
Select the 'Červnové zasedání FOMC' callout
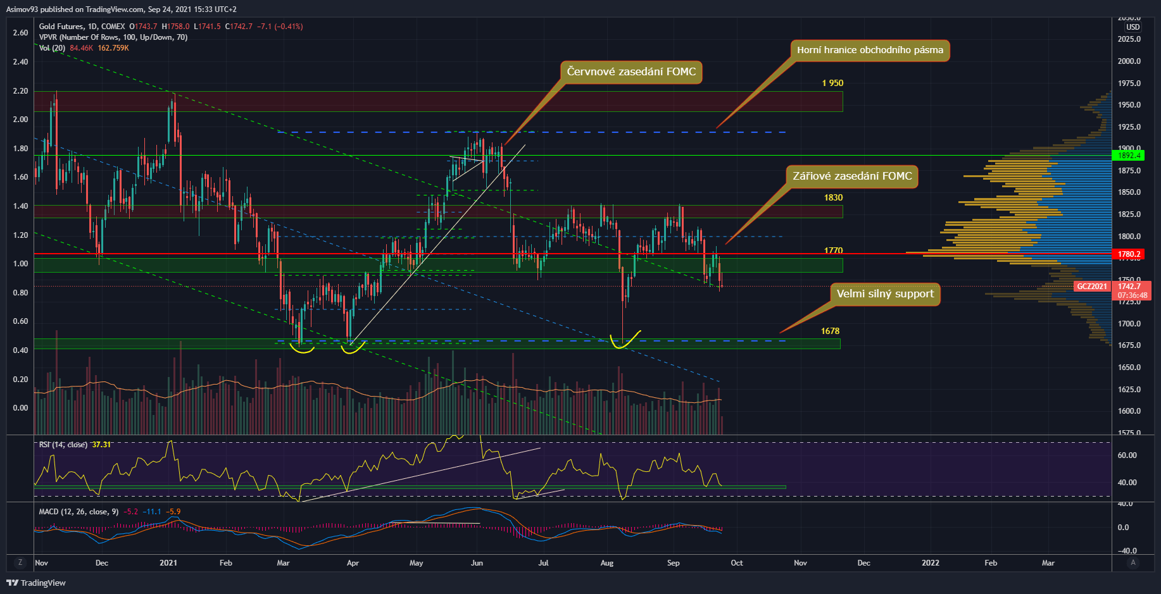click(x=631, y=72)
